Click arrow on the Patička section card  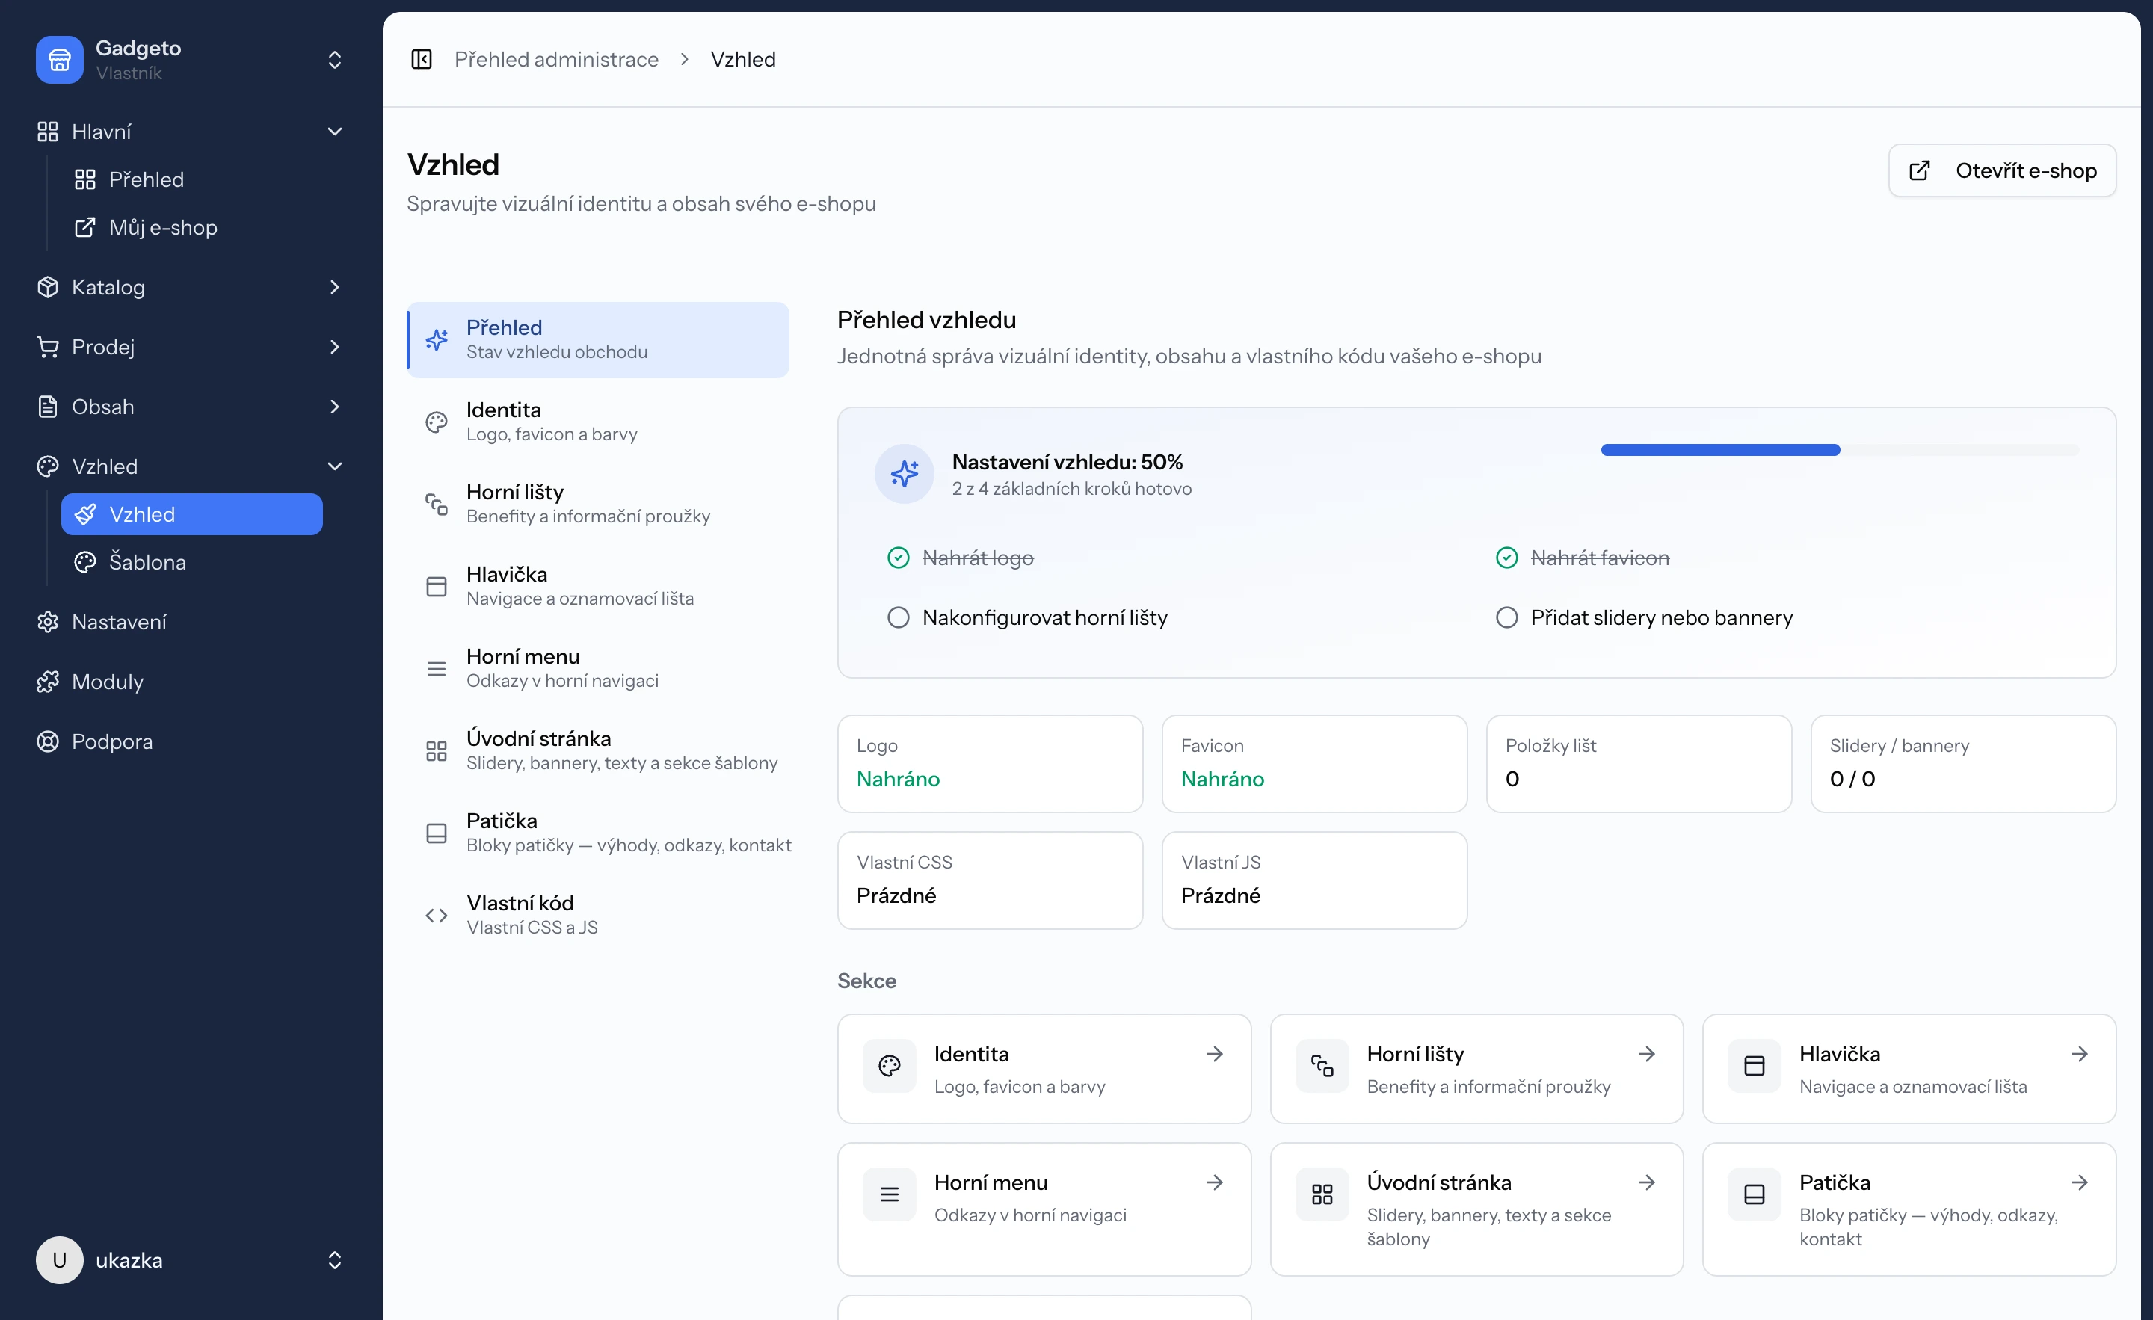pos(2080,1183)
